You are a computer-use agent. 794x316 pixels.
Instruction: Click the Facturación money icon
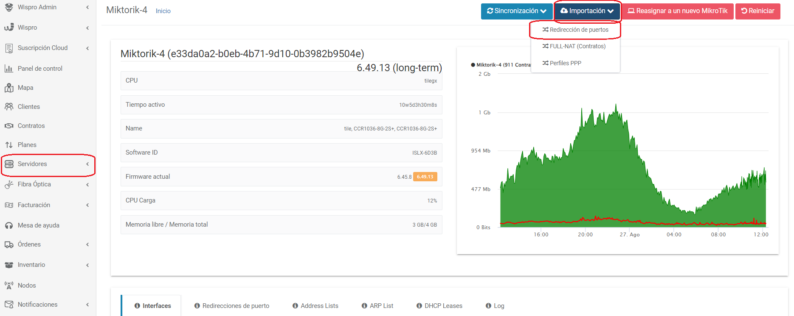click(x=9, y=205)
